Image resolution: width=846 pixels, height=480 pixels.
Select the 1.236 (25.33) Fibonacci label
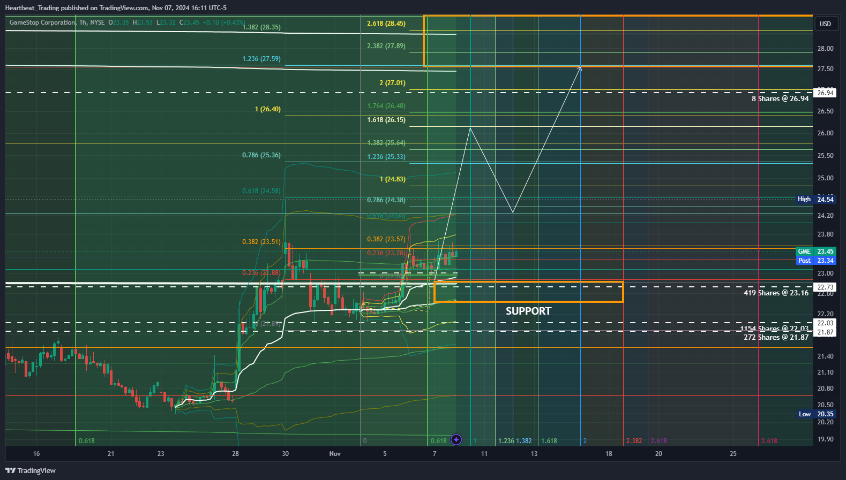[386, 157]
